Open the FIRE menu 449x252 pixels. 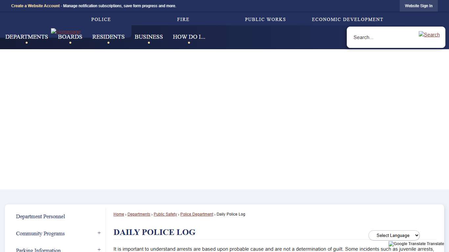(183, 19)
